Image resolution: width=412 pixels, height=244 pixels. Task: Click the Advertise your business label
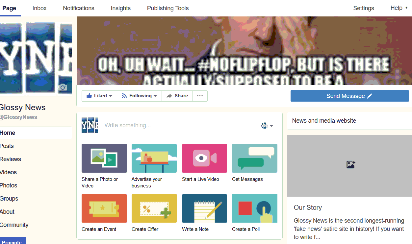147,183
